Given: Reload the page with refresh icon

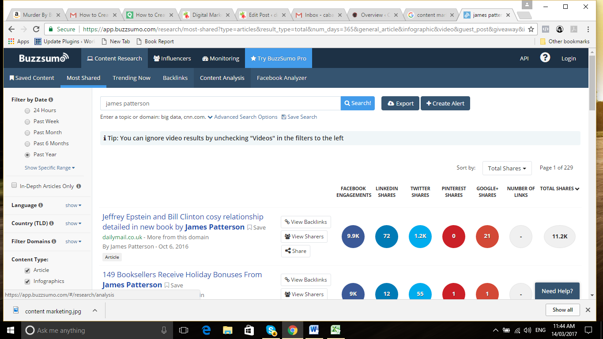Looking at the screenshot, I should point(36,29).
